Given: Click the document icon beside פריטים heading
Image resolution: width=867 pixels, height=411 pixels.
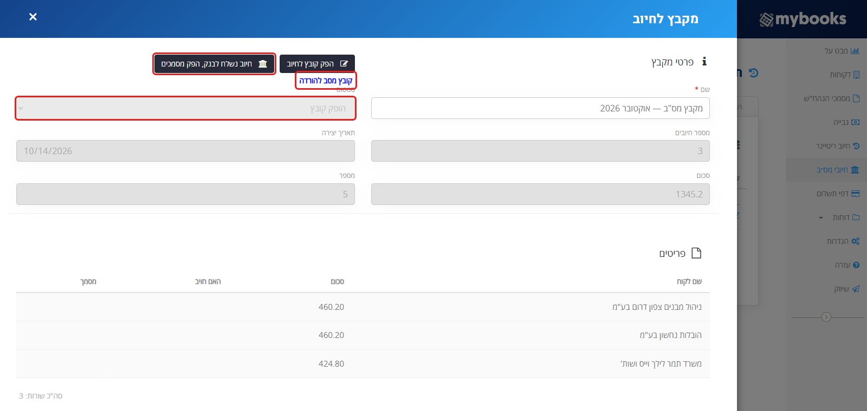Looking at the screenshot, I should 696,253.
